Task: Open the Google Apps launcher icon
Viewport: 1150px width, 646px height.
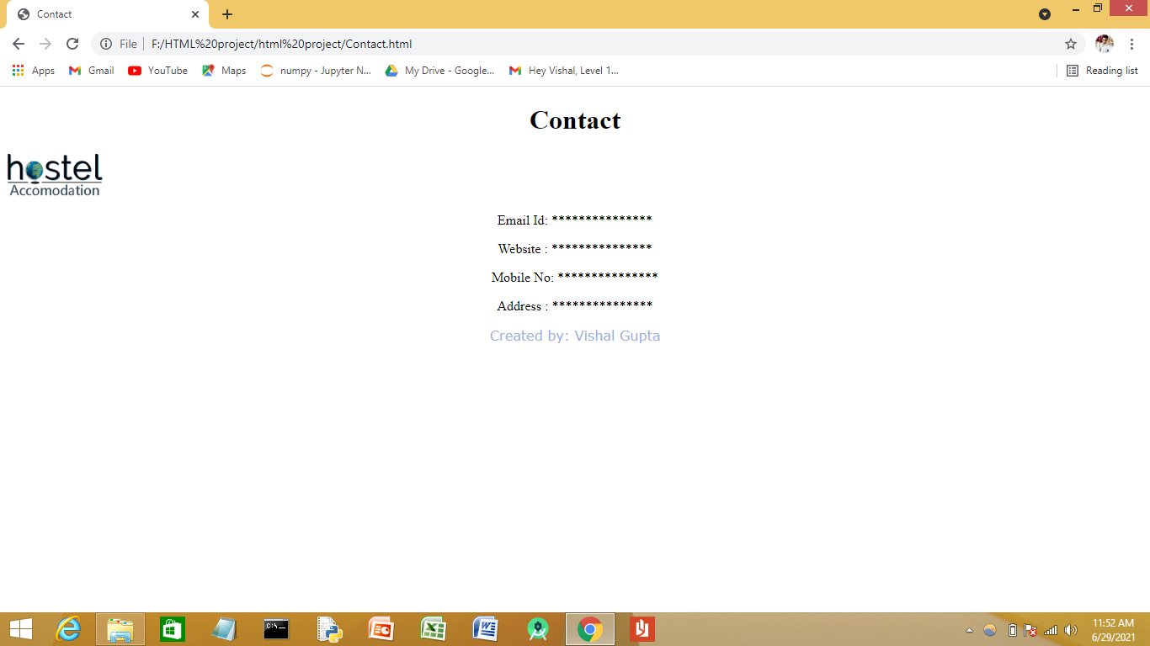Action: (18, 71)
